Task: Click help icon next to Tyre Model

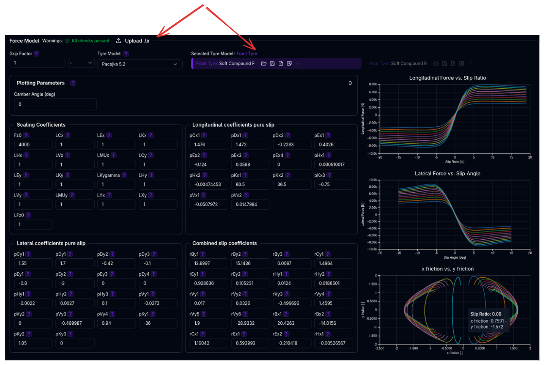Action: tap(125, 54)
